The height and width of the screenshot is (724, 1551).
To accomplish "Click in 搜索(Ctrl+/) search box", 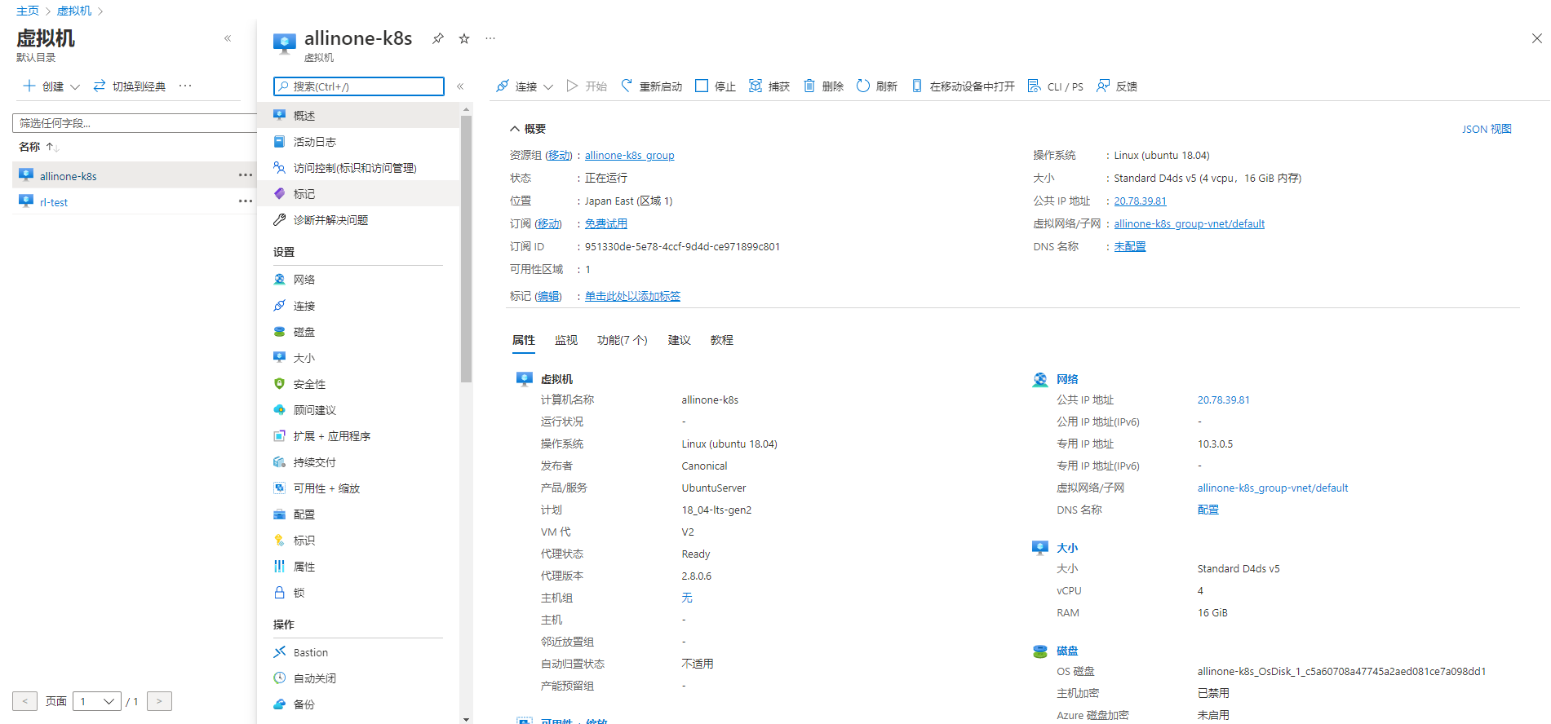I will click(359, 86).
